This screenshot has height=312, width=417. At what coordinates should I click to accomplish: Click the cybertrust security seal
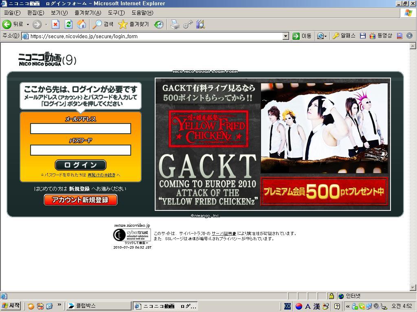tap(132, 235)
